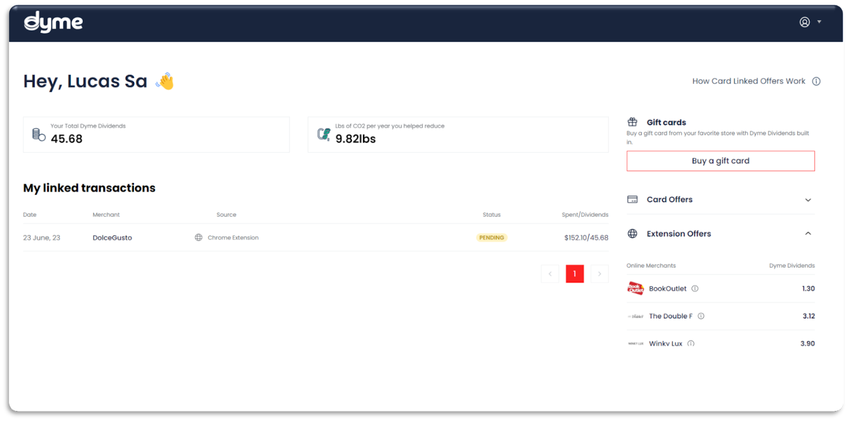Screen dimensions: 848x421
Task: Click the Dyme logo in header
Action: [53, 22]
